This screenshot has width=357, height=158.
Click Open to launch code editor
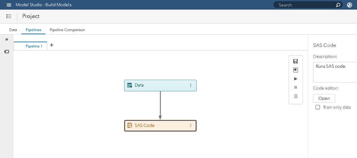[x=324, y=99]
